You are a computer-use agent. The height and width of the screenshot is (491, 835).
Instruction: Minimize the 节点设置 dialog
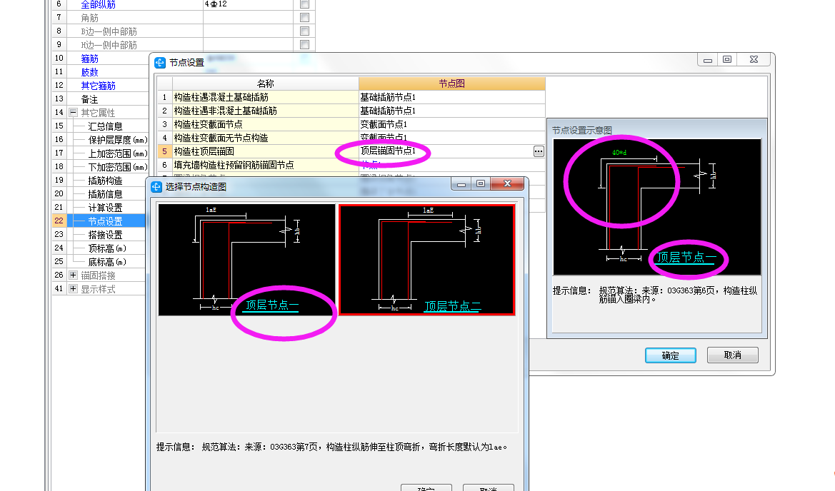pos(708,59)
